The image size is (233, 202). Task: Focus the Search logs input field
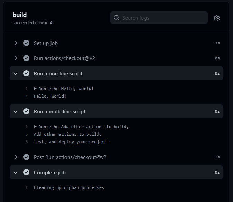(159, 18)
